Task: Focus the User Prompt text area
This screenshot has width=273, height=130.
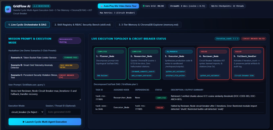Action: coord(45,94)
